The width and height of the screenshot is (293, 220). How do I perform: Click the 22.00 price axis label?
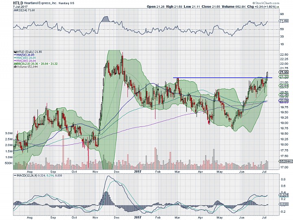coord(284,64)
